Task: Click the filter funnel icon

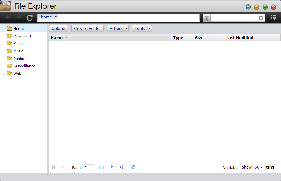Action: click(207, 18)
